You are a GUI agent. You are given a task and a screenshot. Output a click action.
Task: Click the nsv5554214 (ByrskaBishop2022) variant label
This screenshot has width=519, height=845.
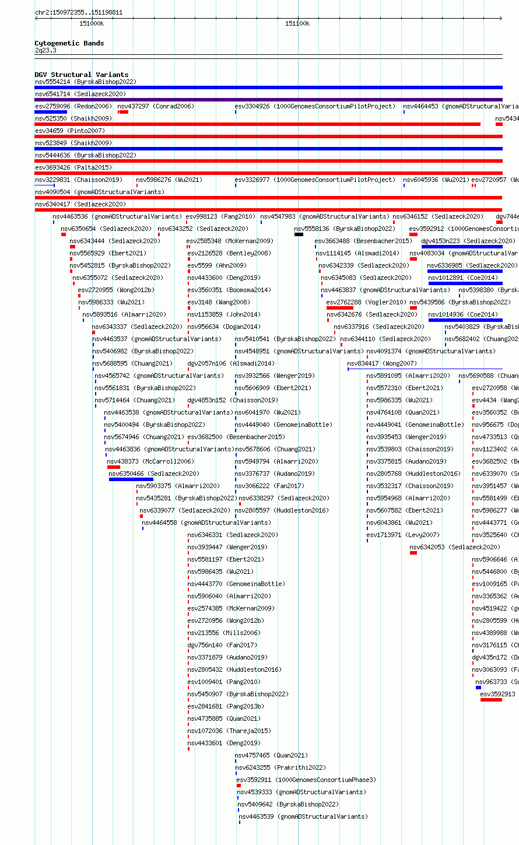(x=85, y=82)
